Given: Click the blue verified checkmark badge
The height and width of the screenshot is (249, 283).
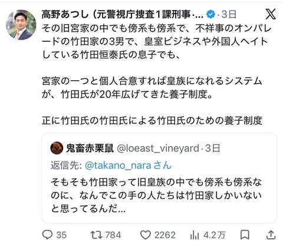Looking at the screenshot, I should (x=210, y=15).
